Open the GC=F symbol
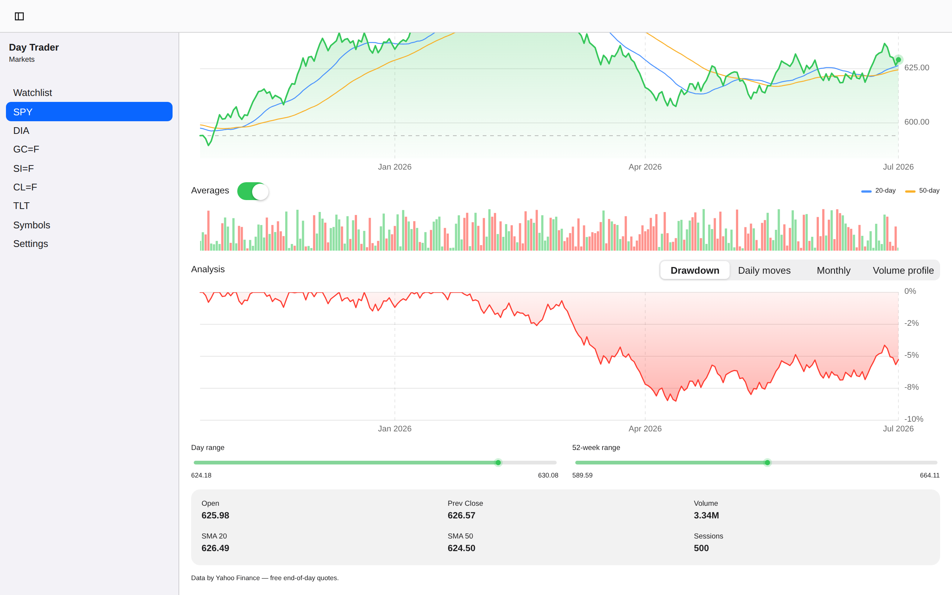Image resolution: width=952 pixels, height=595 pixels. (x=89, y=149)
